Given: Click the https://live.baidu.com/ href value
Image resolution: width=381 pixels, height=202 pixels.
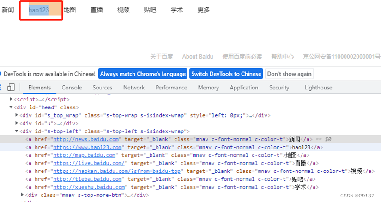Looking at the screenshot, I should tap(89, 163).
